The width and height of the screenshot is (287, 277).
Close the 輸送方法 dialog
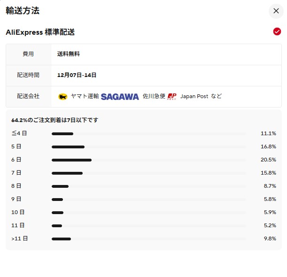coord(276,11)
